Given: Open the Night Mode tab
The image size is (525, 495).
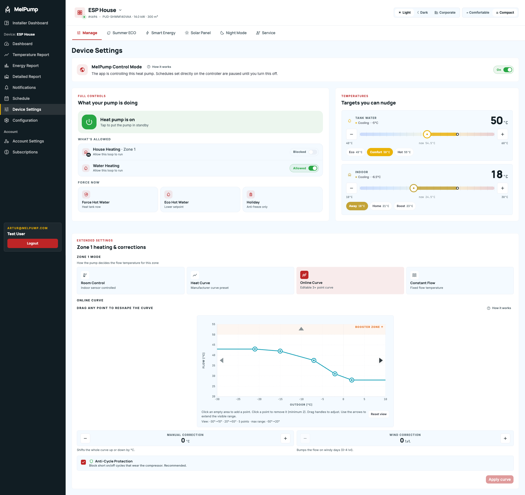Looking at the screenshot, I should tap(233, 33).
